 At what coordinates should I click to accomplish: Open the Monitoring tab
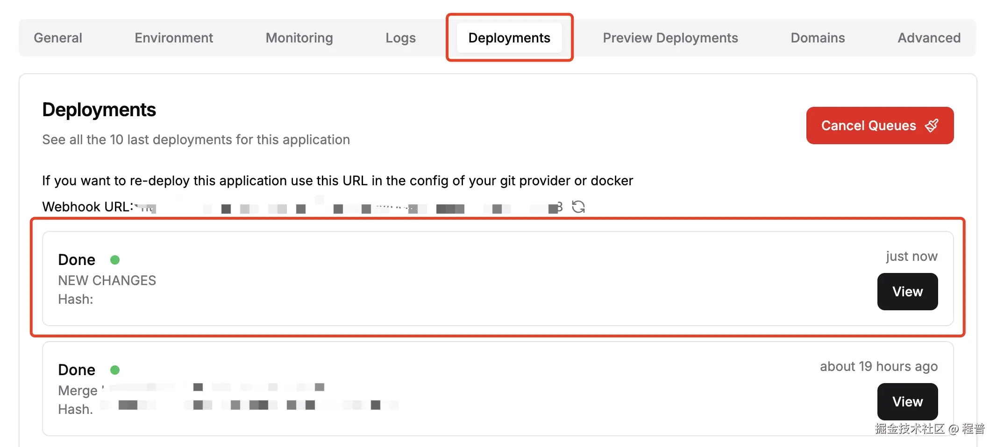click(x=299, y=38)
